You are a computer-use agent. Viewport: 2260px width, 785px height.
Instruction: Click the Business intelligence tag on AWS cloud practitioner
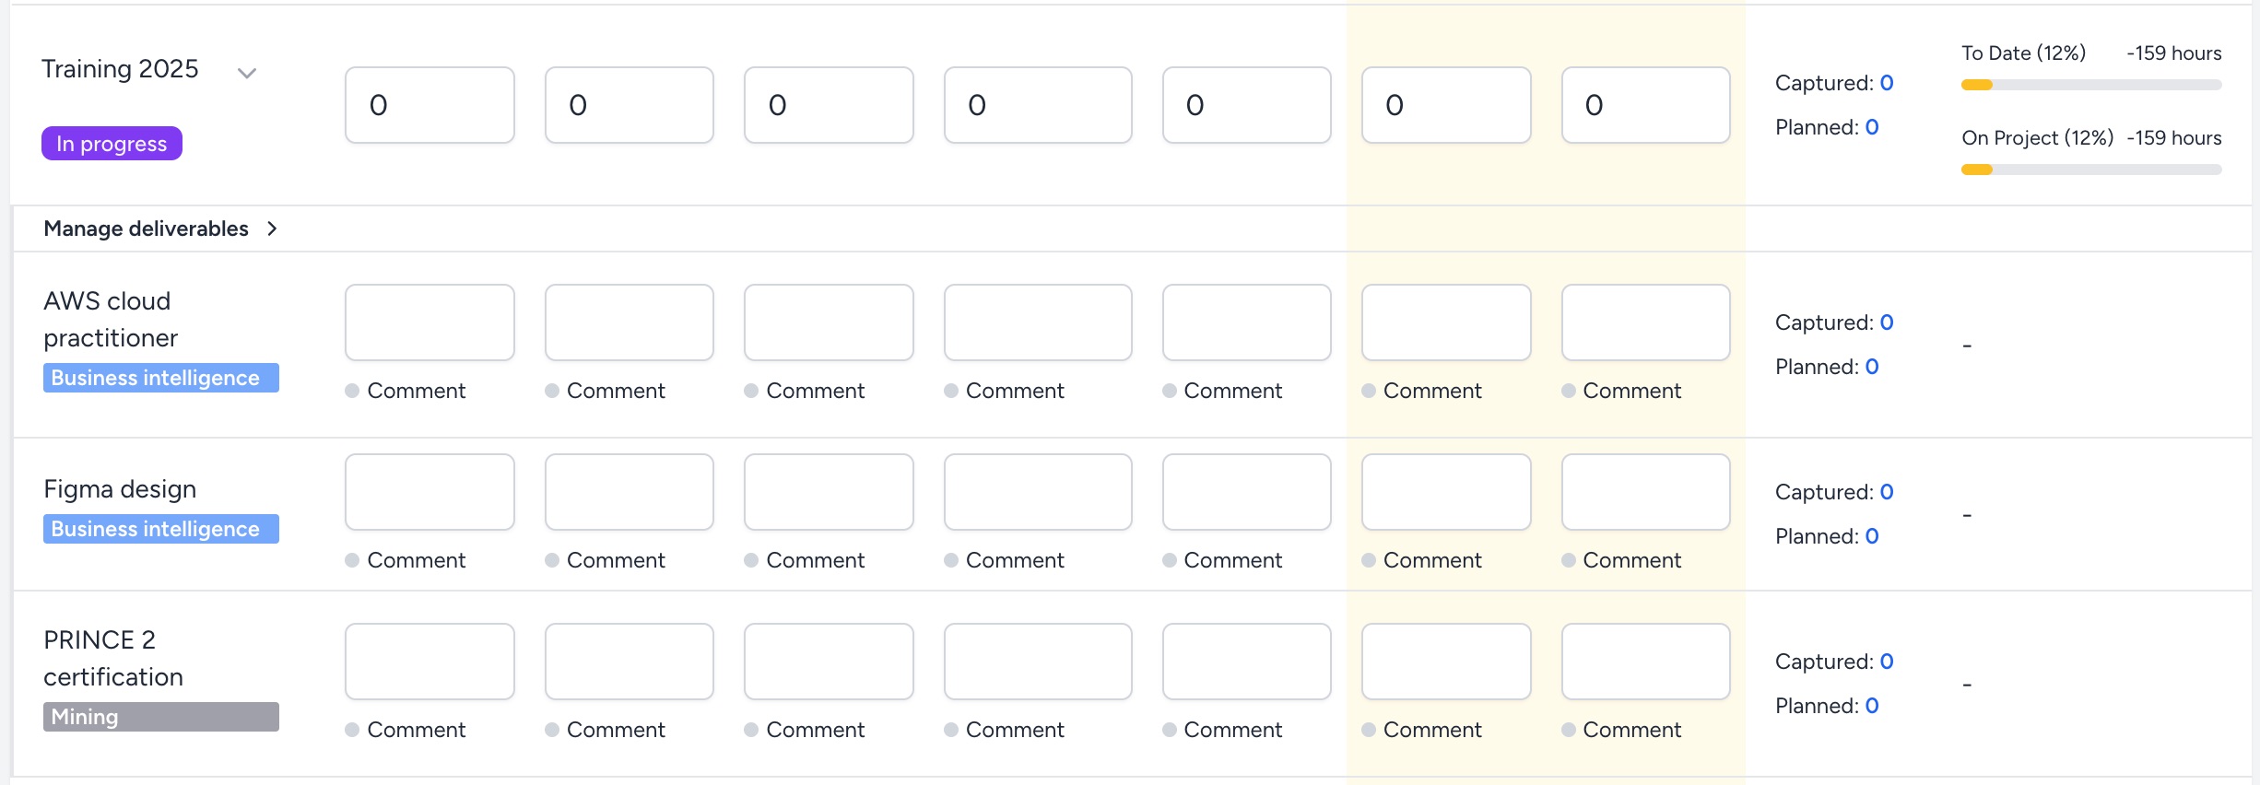click(x=160, y=378)
